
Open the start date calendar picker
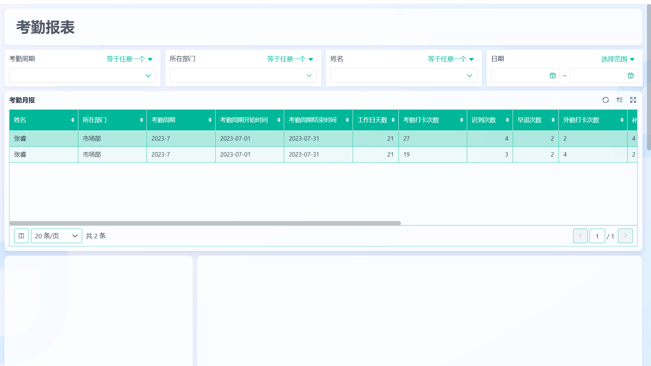tap(553, 76)
